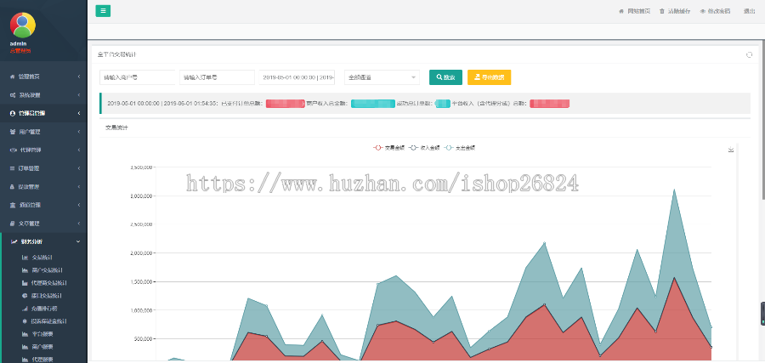This screenshot has width=765, height=363.
Task: Expand the 管理员管理 sidebar menu
Action: (43, 113)
